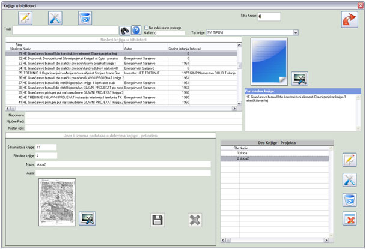Screen dimensions: 366x249
Task: Click the 'Autor' column header
Action: pyautogui.click(x=128, y=48)
